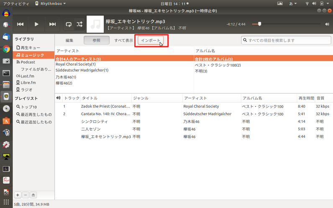This screenshot has width=333, height=208.
Task: Open Last.fm in the sidebar
Action: 33,76
